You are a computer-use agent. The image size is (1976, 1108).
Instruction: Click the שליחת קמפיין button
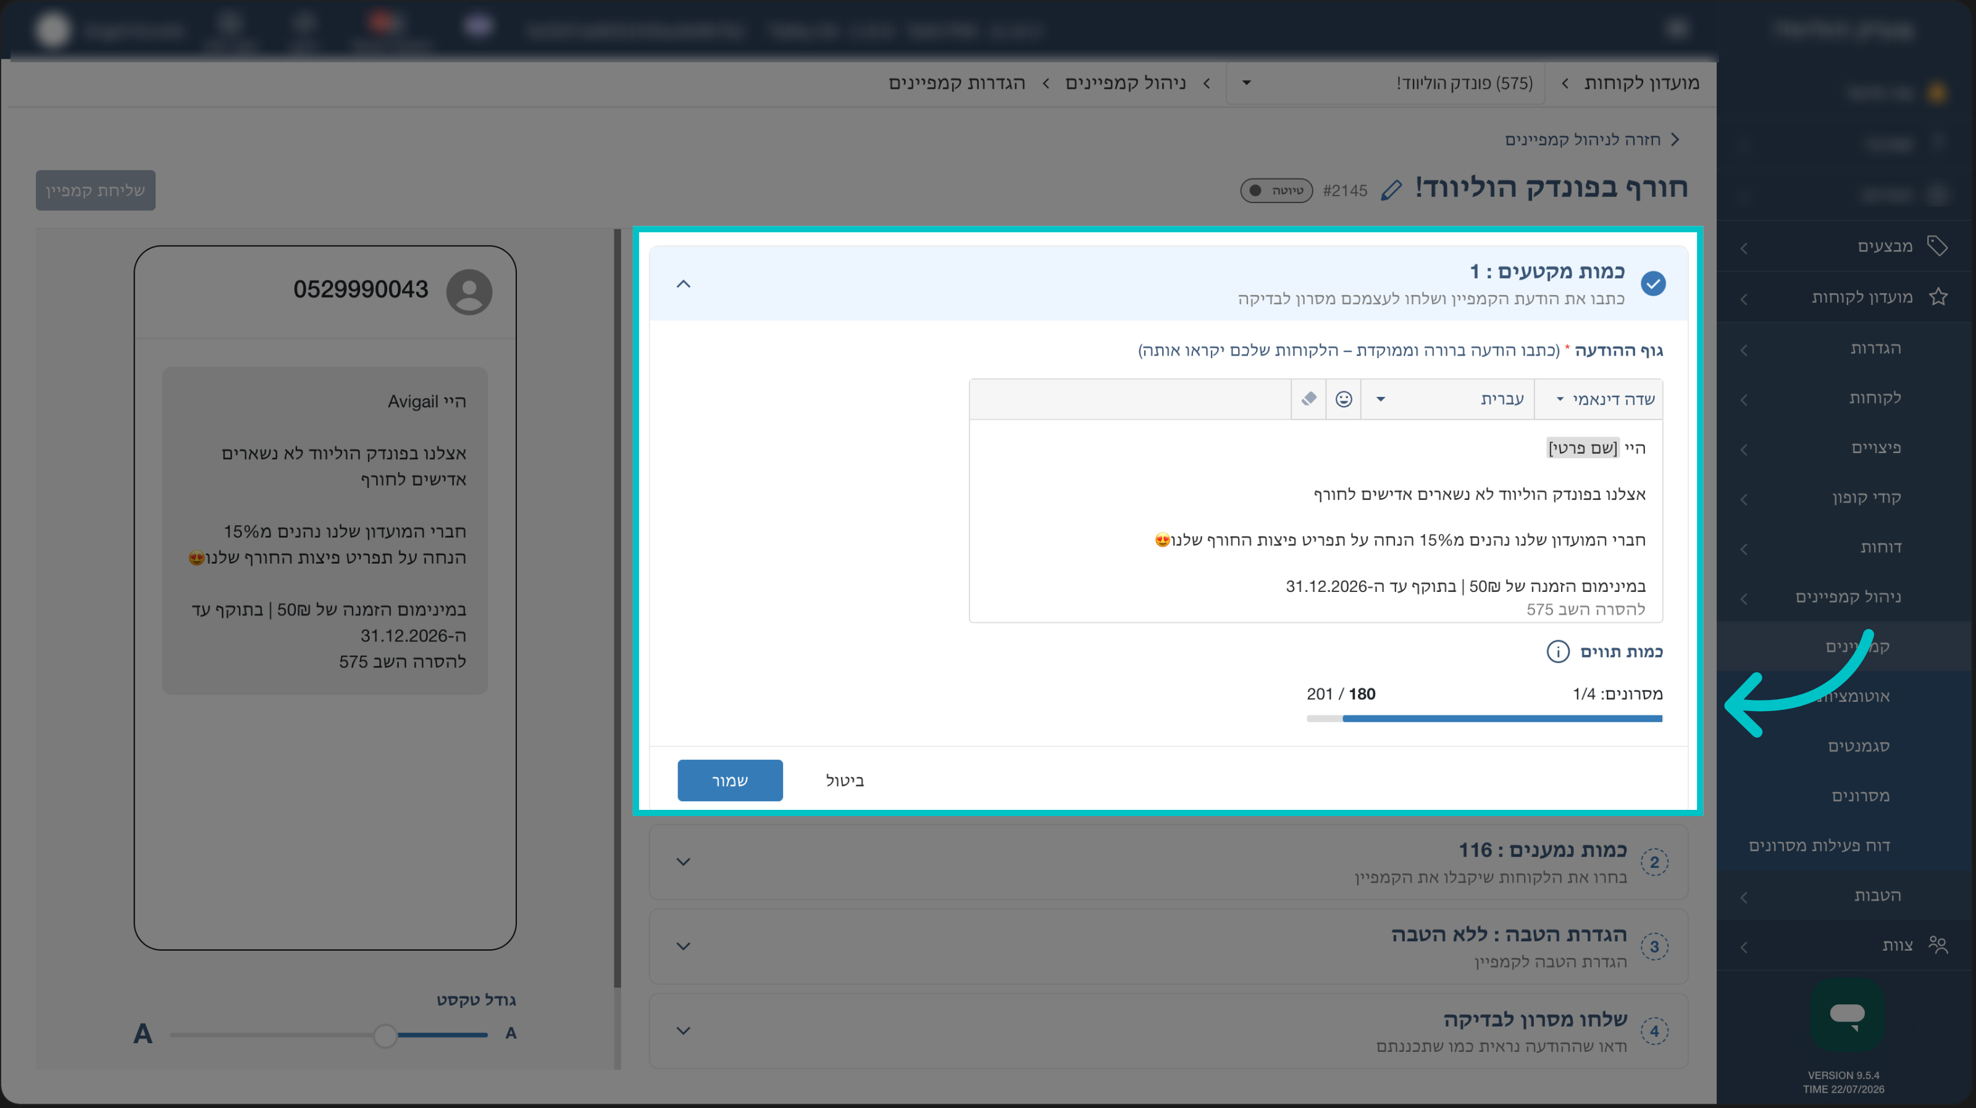tap(95, 190)
